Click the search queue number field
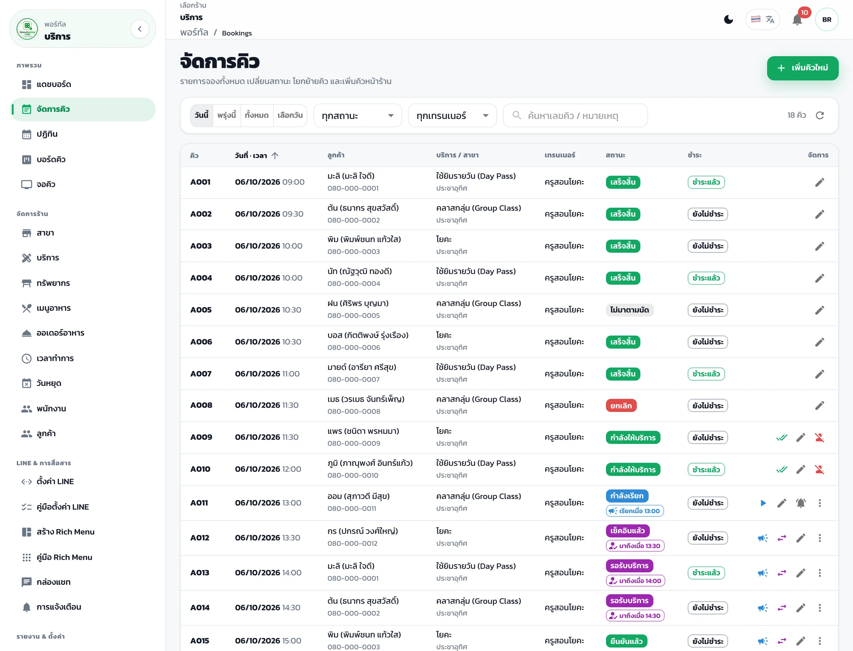Viewport: 853px width, 651px height. tap(575, 115)
